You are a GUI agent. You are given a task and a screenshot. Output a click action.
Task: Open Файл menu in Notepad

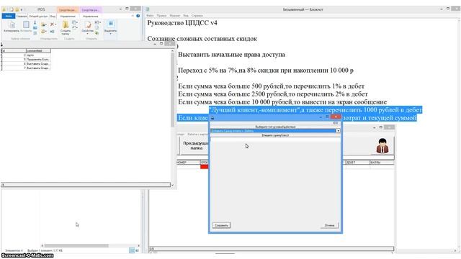(x=150, y=16)
